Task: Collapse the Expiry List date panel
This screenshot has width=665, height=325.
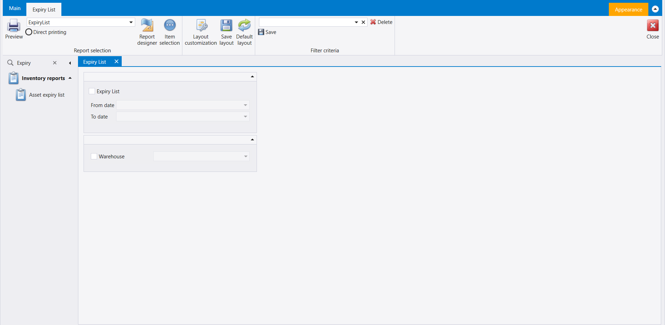Action: (252, 77)
